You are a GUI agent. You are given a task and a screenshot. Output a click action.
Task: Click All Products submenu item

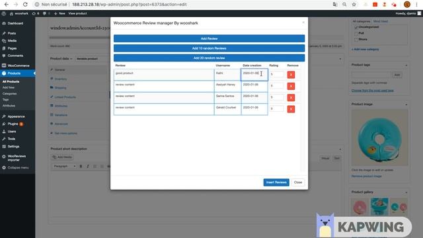click(x=11, y=81)
